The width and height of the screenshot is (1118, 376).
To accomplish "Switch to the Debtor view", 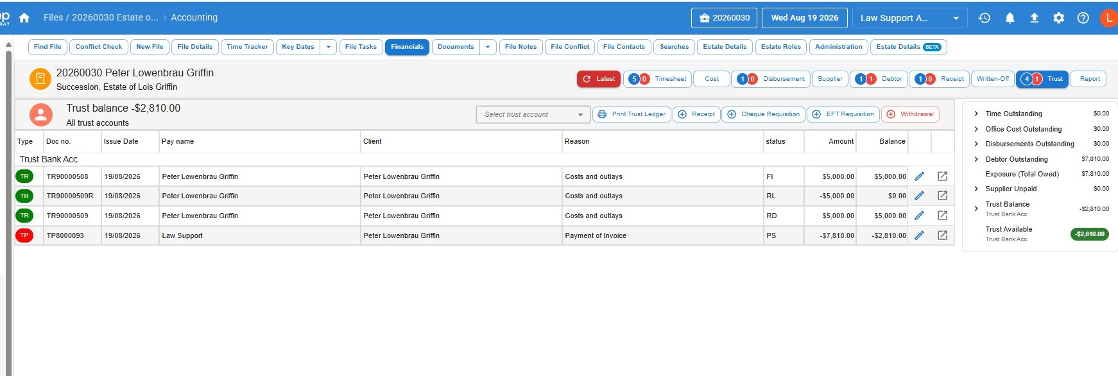I will click(879, 79).
